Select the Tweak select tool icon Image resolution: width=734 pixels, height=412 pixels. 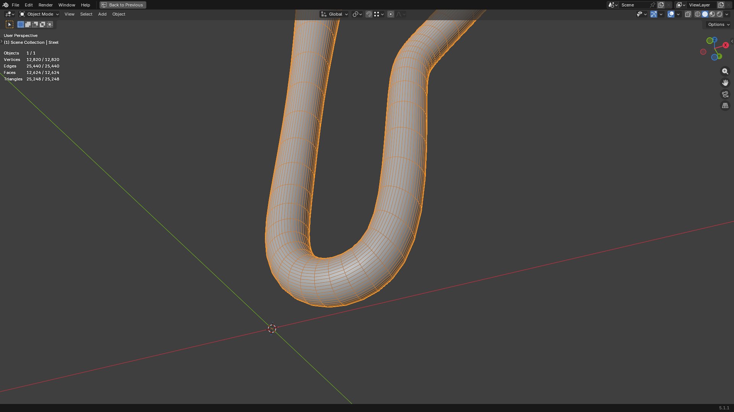(x=10, y=24)
